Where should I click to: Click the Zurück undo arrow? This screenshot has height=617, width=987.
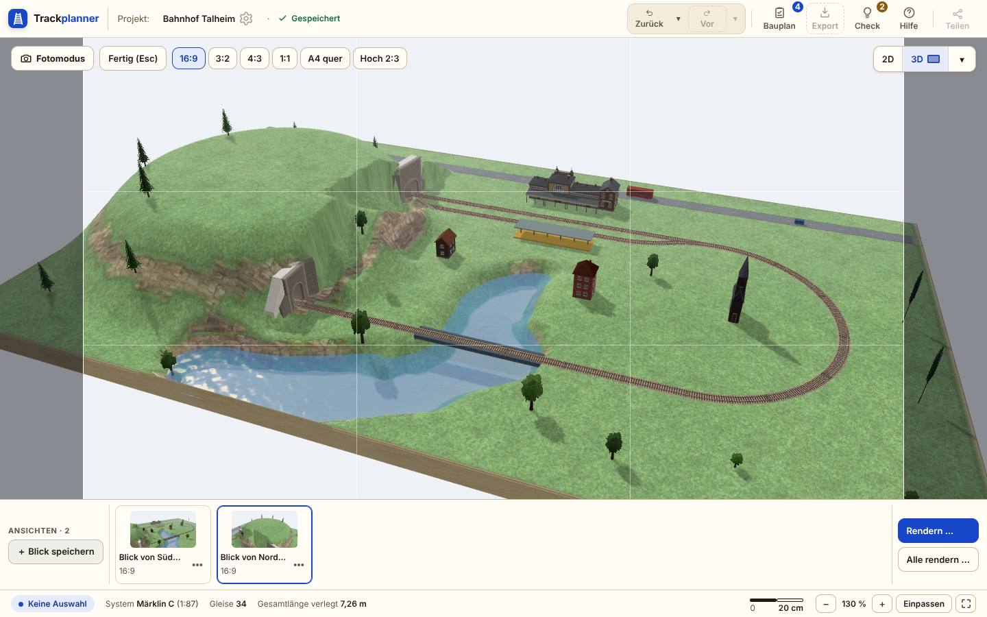tap(649, 13)
